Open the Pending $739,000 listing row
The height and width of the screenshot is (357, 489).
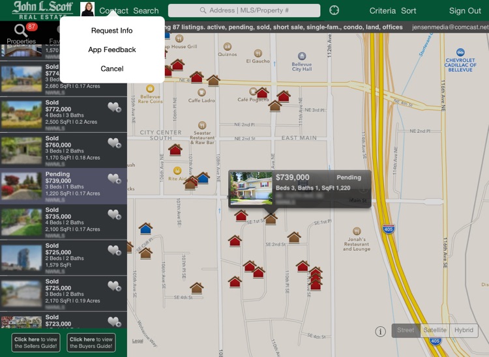click(63, 186)
